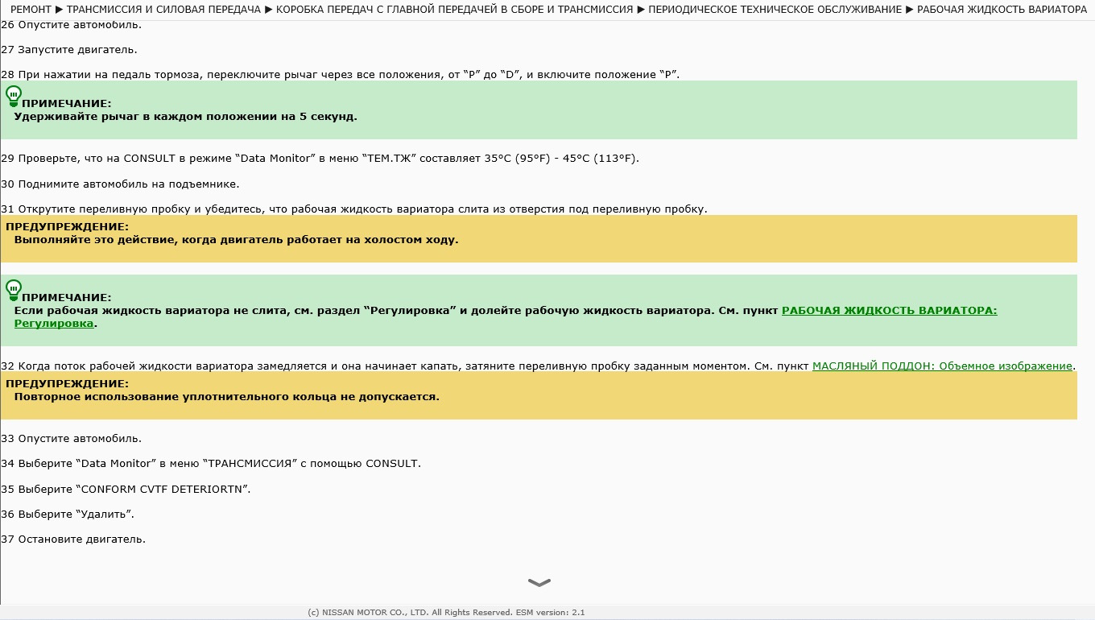Click the lightbulb icon above the 5-second hold note

tap(14, 97)
